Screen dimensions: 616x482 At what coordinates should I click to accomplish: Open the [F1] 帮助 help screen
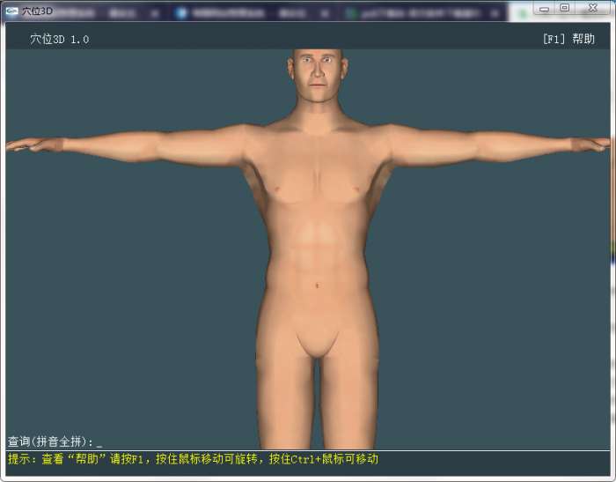568,39
